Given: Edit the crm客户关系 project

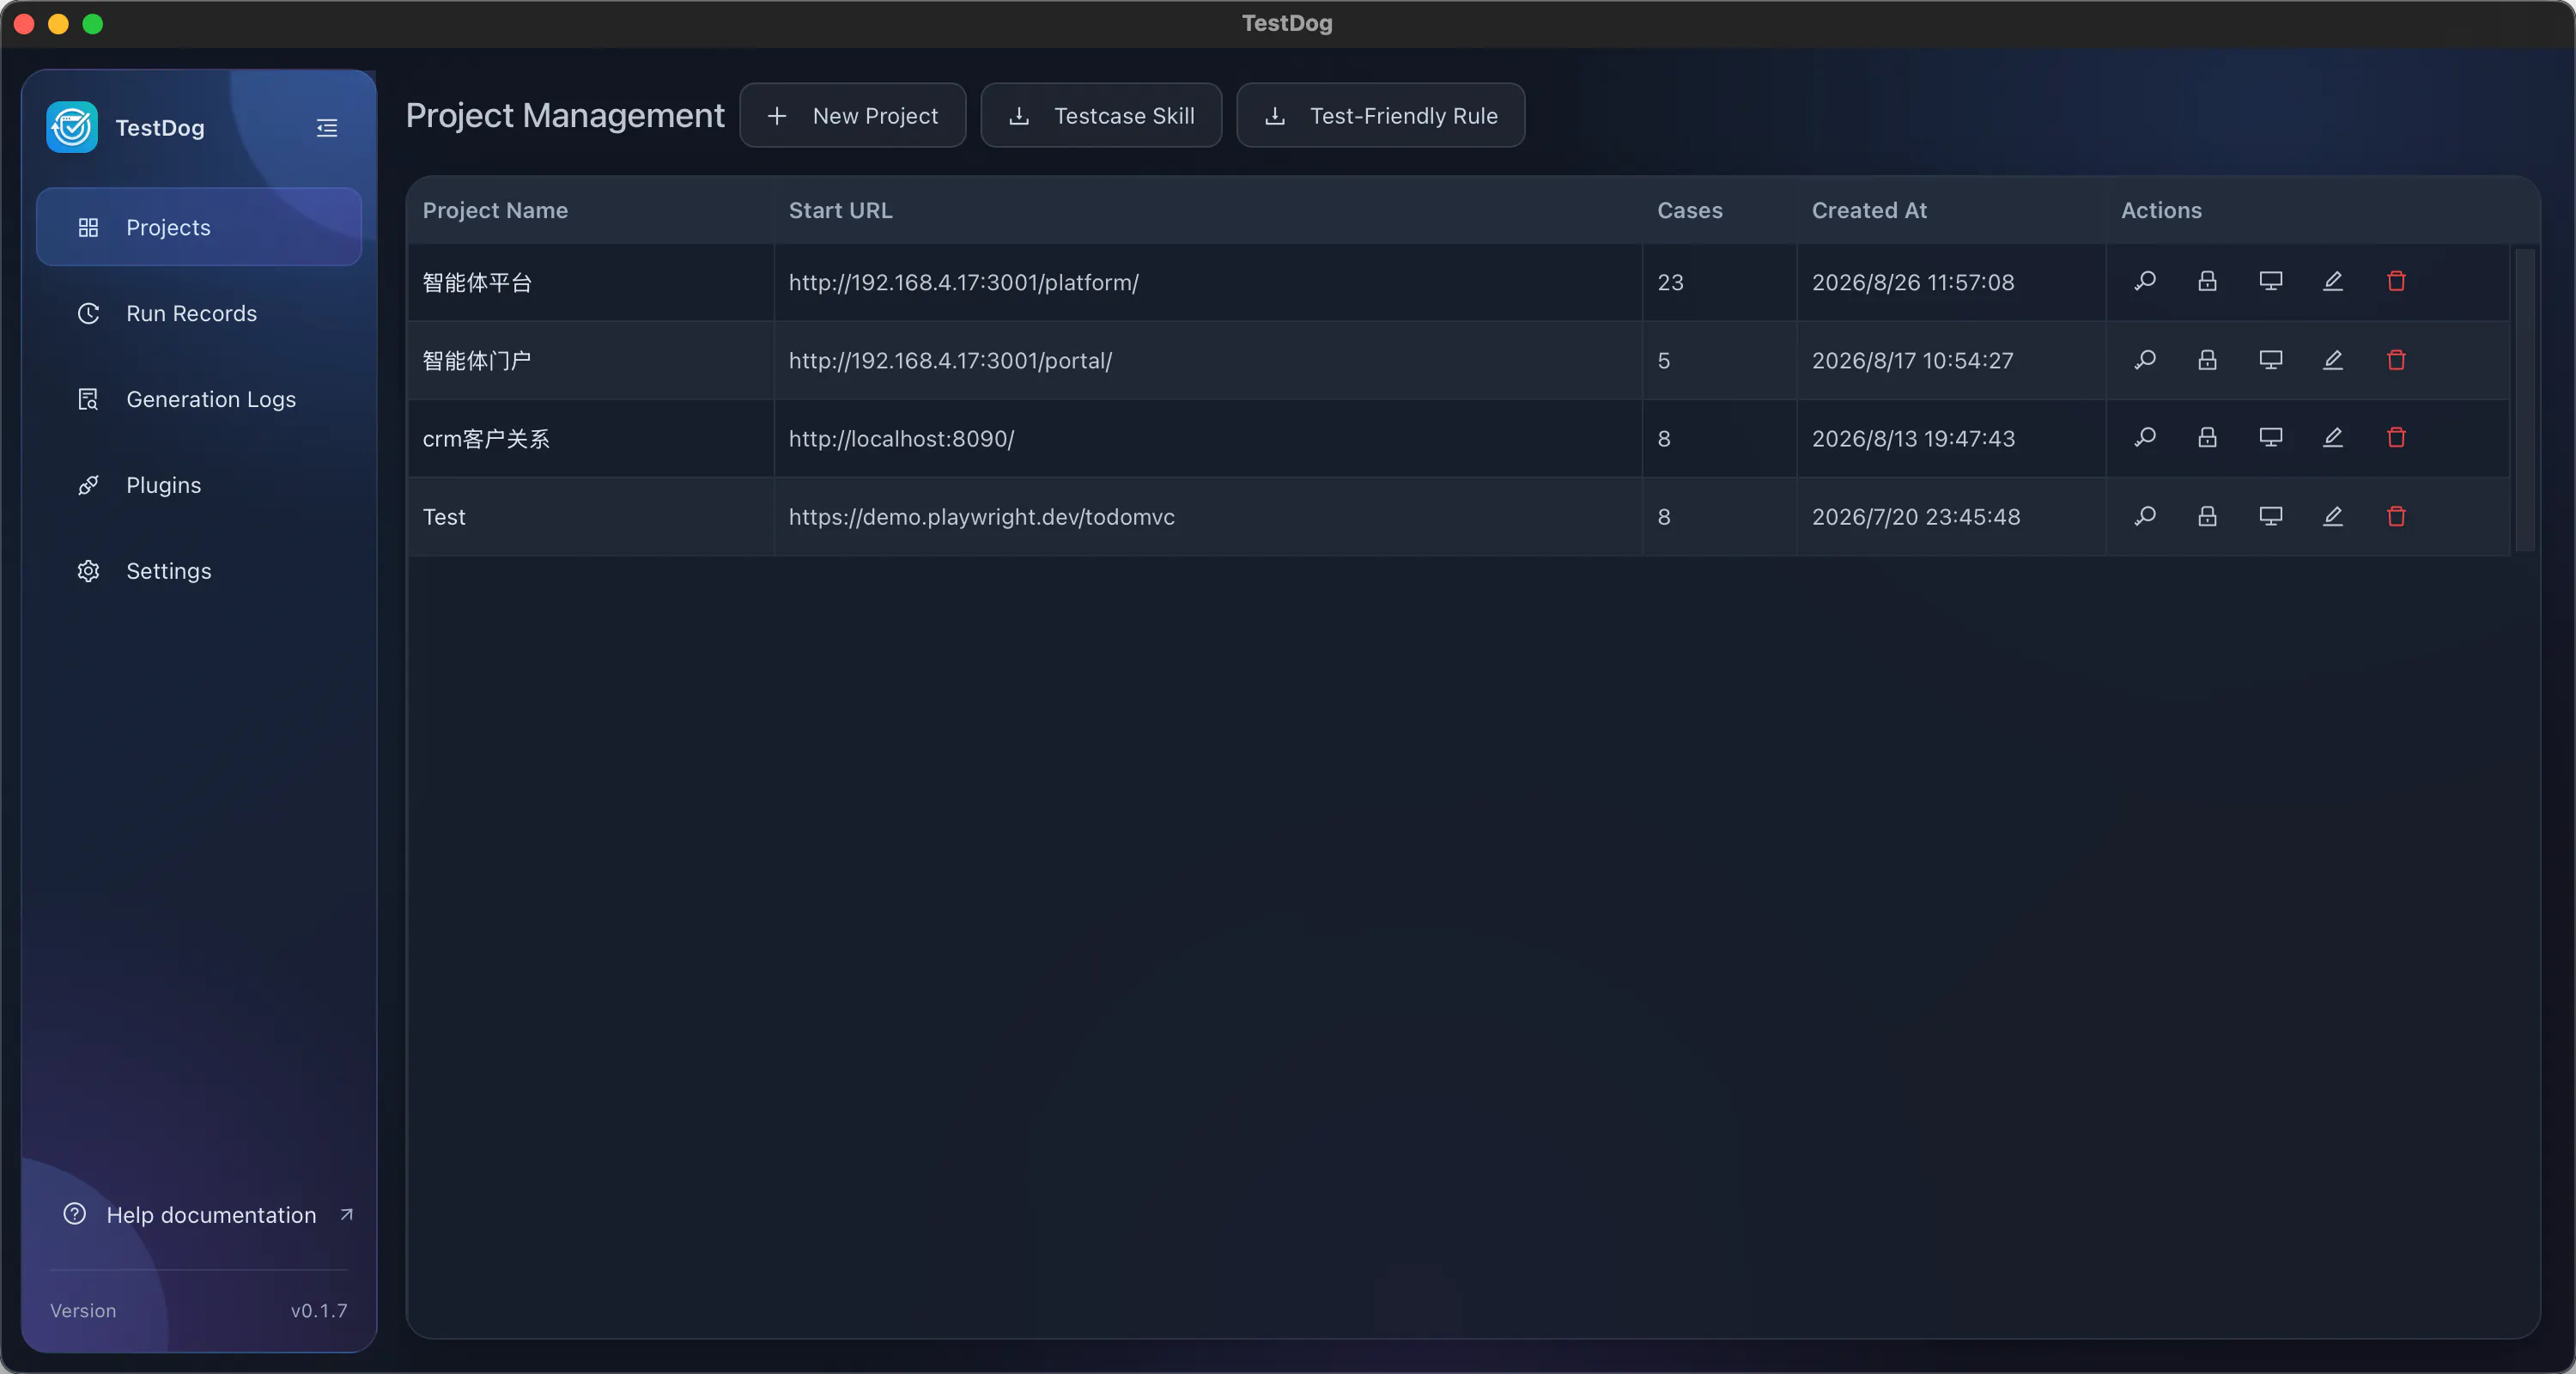Looking at the screenshot, I should click(x=2333, y=437).
